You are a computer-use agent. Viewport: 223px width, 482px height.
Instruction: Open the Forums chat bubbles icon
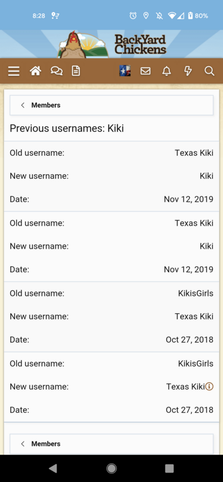coord(57,71)
